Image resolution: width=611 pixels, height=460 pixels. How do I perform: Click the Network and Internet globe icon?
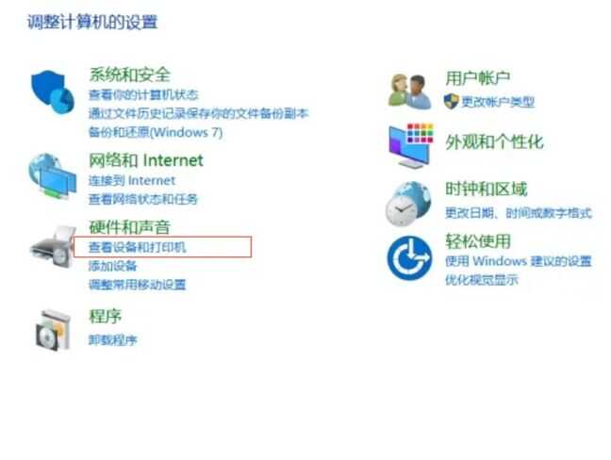[x=53, y=176]
